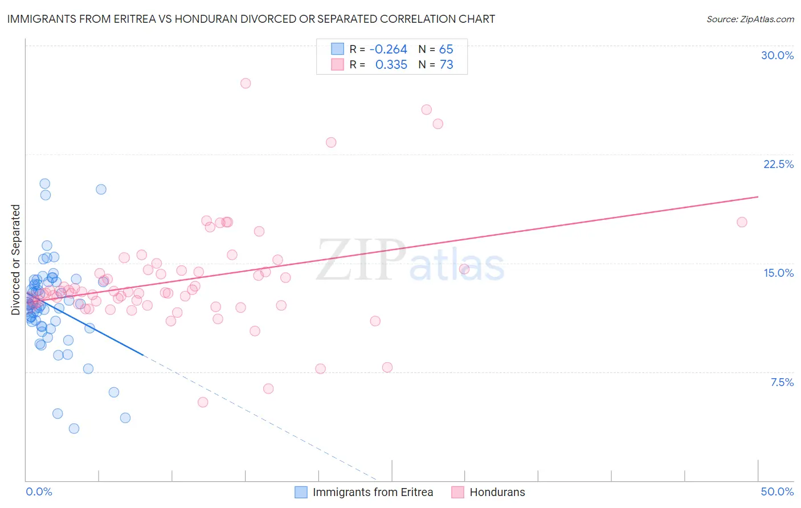Click the chart title text
This screenshot has height=508, width=801.
point(251,19)
